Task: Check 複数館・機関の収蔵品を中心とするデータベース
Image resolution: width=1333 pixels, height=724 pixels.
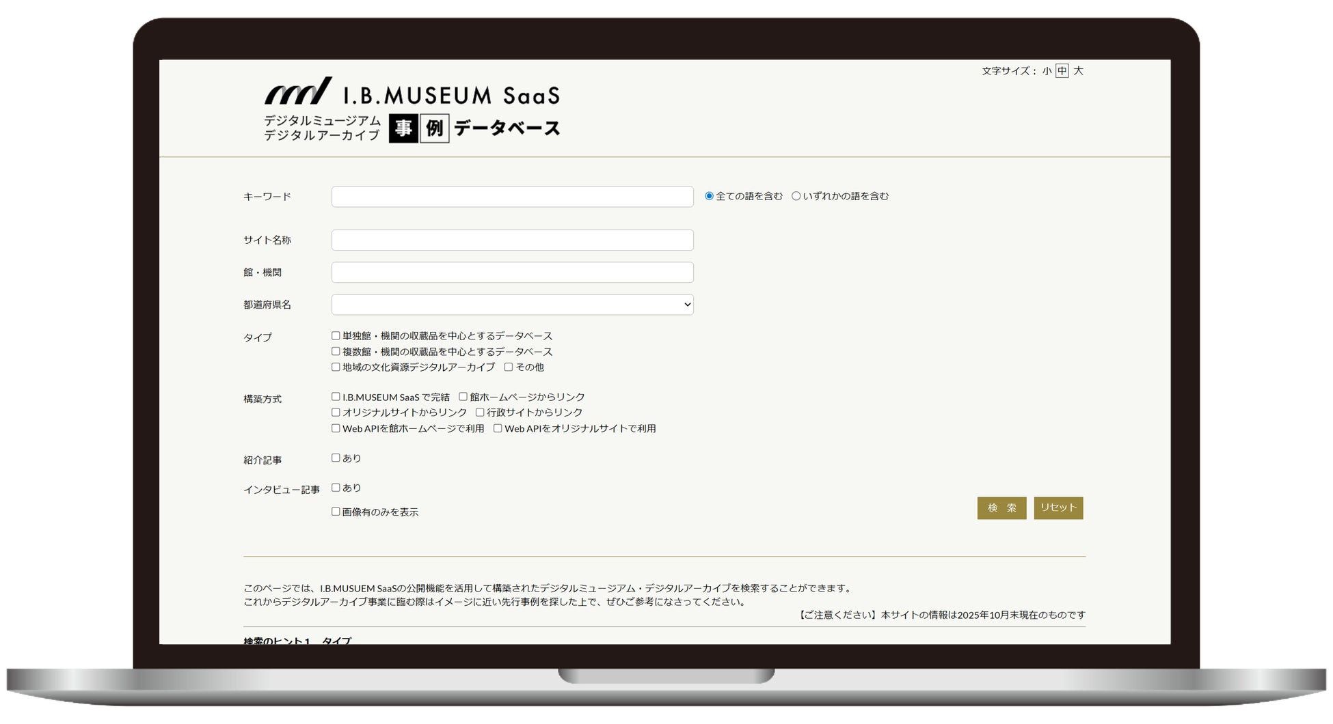Action: point(336,352)
